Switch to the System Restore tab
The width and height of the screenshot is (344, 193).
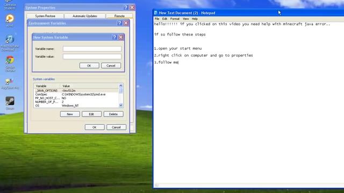[45, 16]
